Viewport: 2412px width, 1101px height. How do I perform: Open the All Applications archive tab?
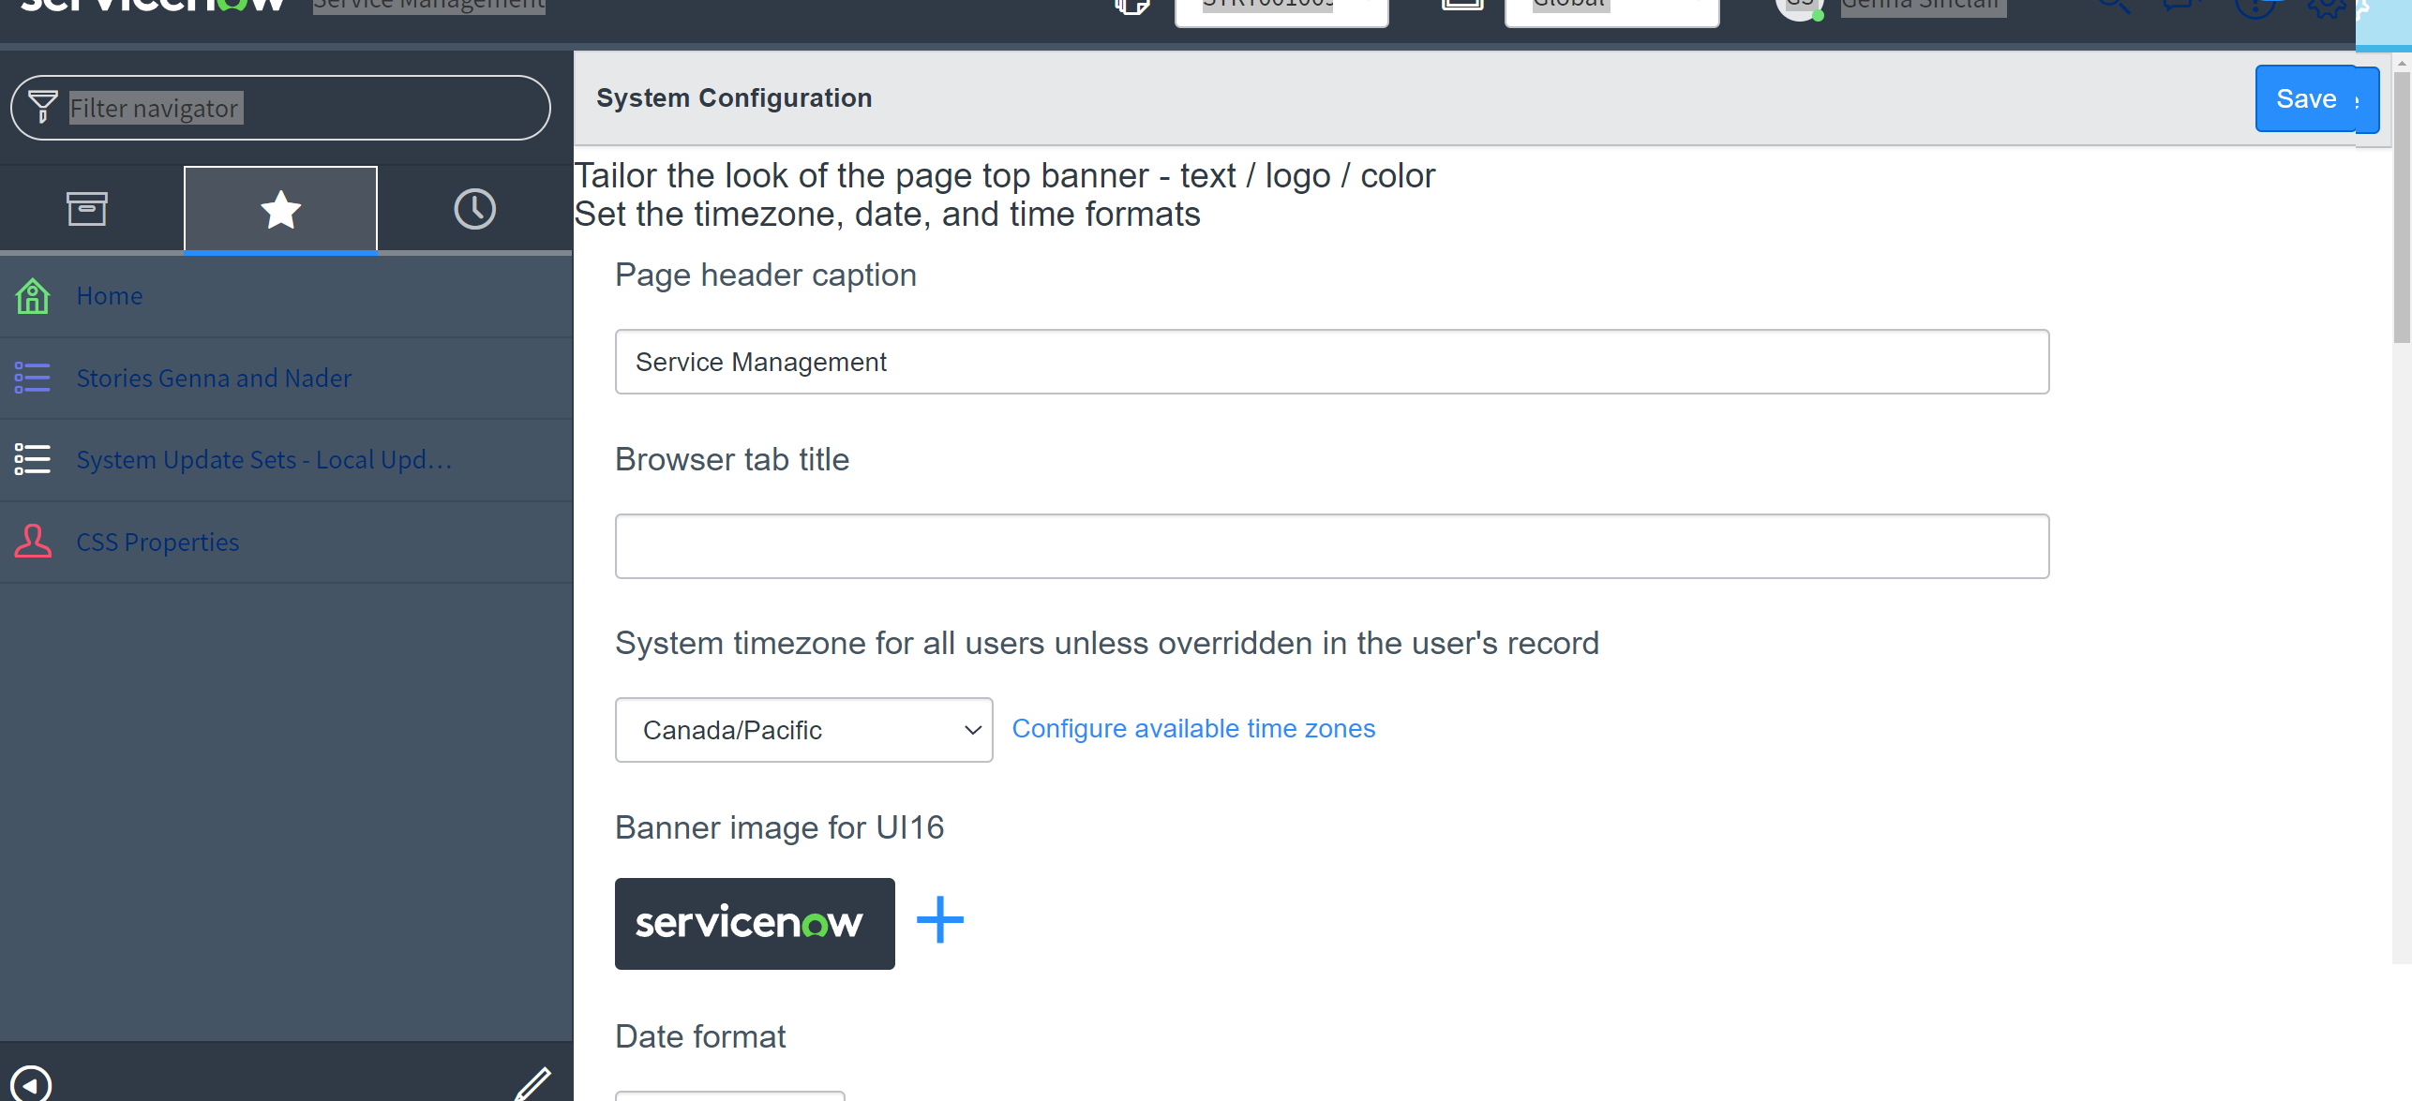click(87, 209)
